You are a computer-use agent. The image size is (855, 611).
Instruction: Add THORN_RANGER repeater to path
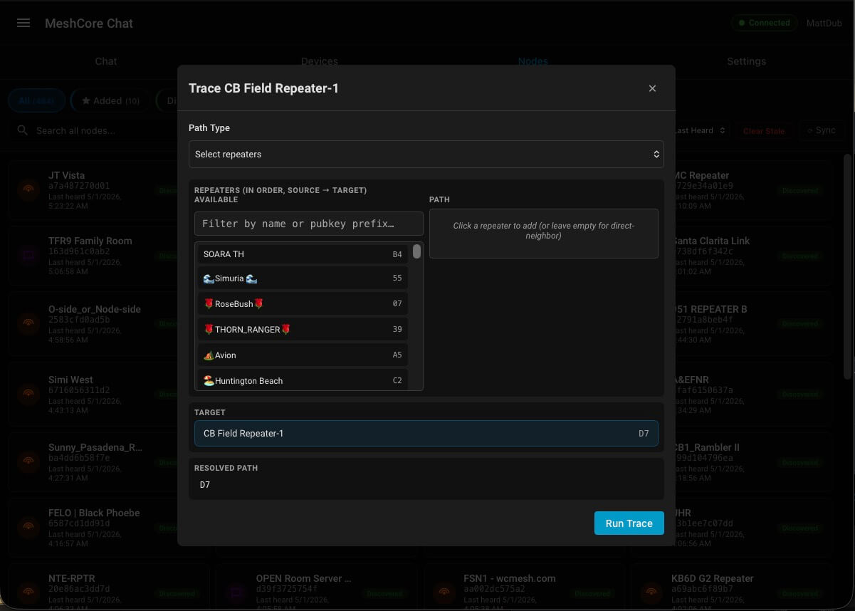click(303, 329)
